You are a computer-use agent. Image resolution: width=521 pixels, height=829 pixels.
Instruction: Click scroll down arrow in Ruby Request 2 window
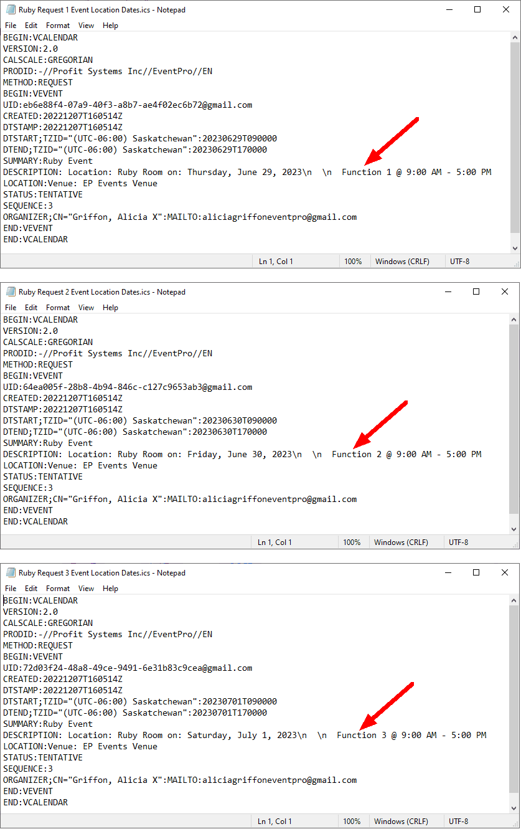(x=514, y=529)
